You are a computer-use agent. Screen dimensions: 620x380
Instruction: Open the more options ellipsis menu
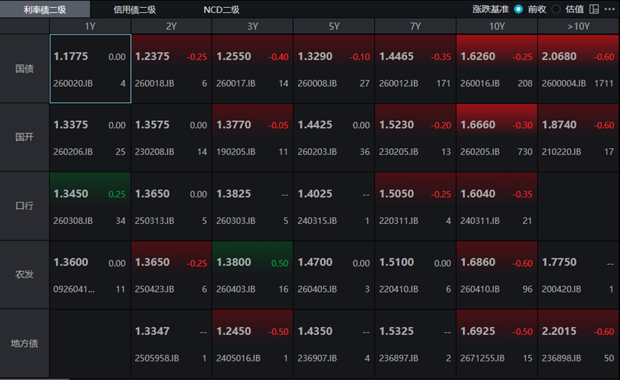tap(610, 9)
